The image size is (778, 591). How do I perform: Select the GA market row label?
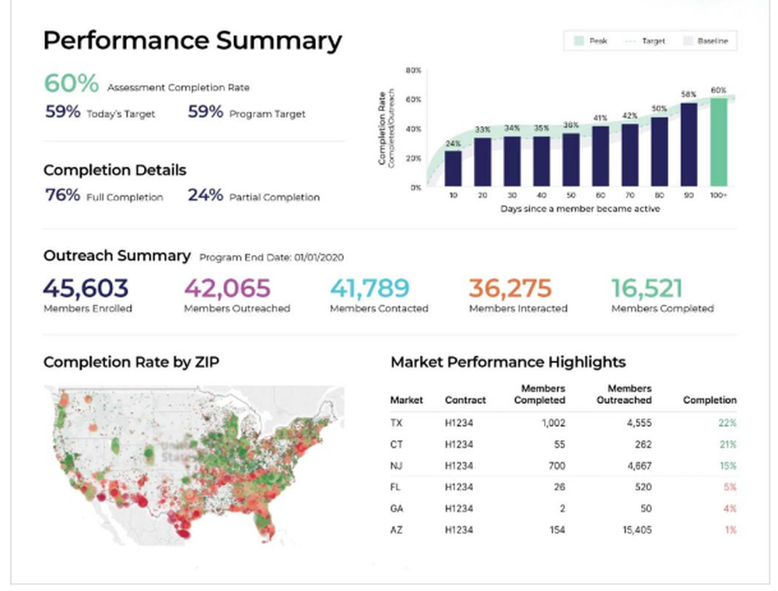[x=397, y=509]
